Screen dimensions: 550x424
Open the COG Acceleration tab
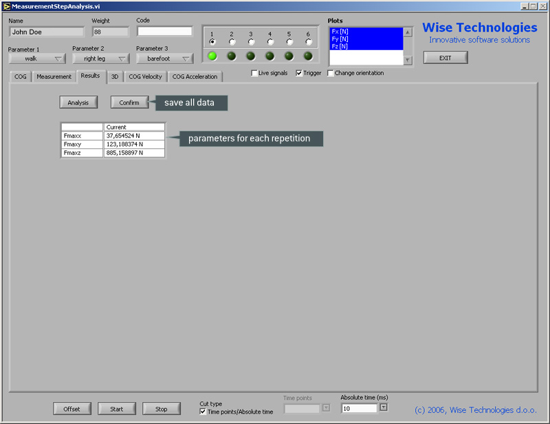(x=195, y=76)
